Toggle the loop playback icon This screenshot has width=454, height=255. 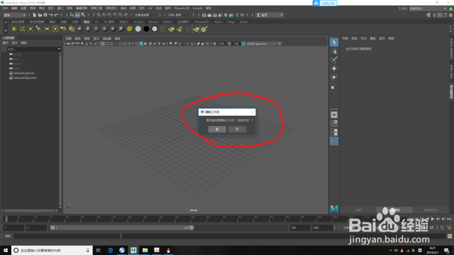tap(432, 227)
